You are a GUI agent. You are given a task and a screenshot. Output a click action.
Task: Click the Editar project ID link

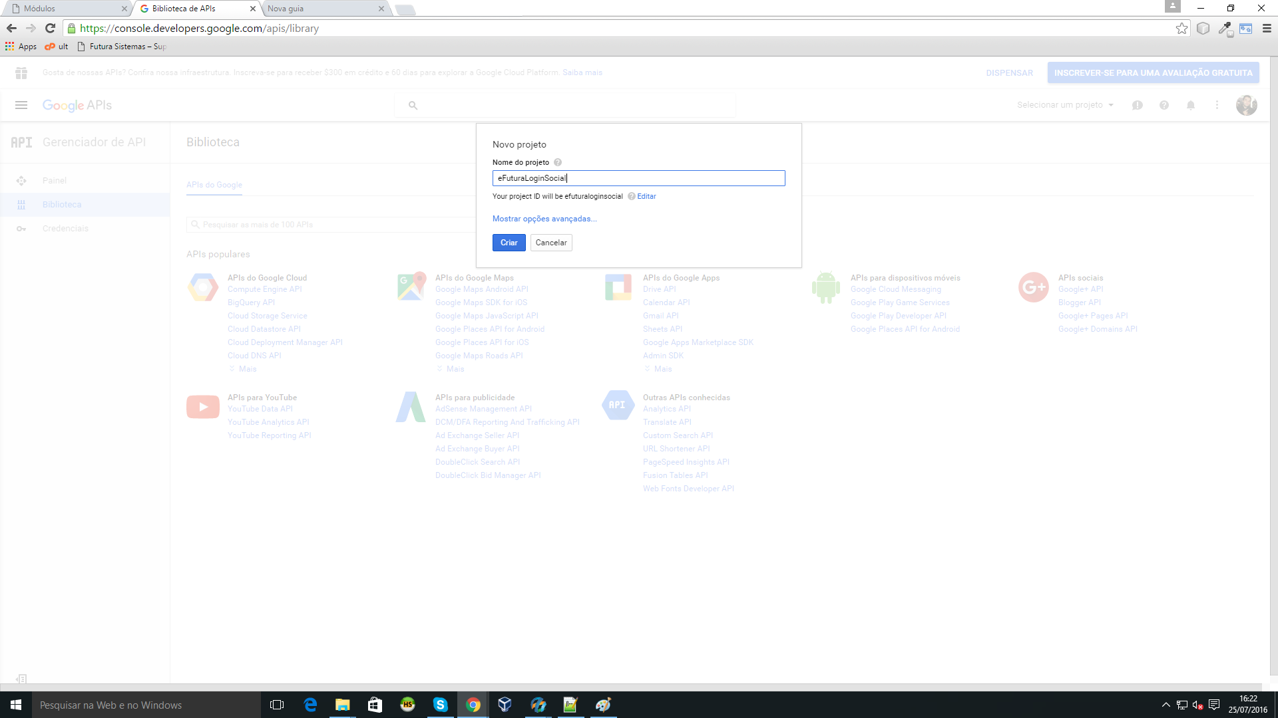(x=646, y=196)
